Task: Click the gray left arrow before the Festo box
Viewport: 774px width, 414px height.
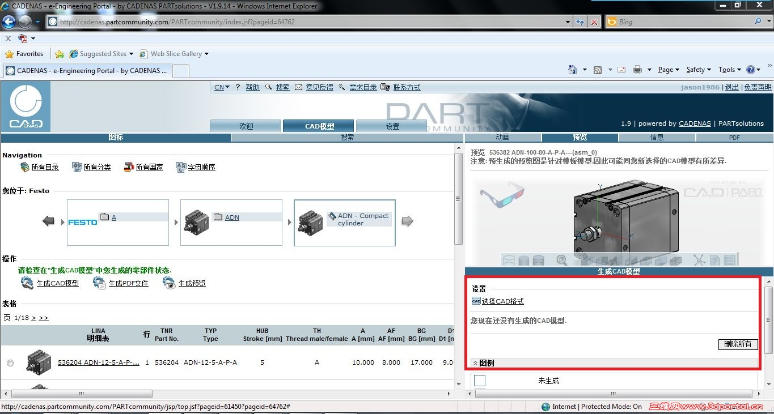Action: 49,221
